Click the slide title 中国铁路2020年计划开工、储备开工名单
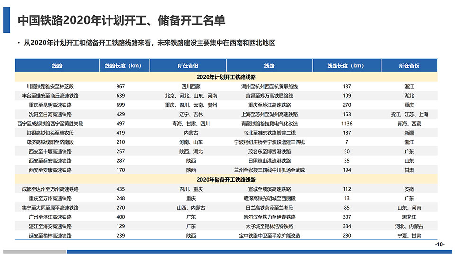Screen dimensions: 455x256 click(x=121, y=20)
